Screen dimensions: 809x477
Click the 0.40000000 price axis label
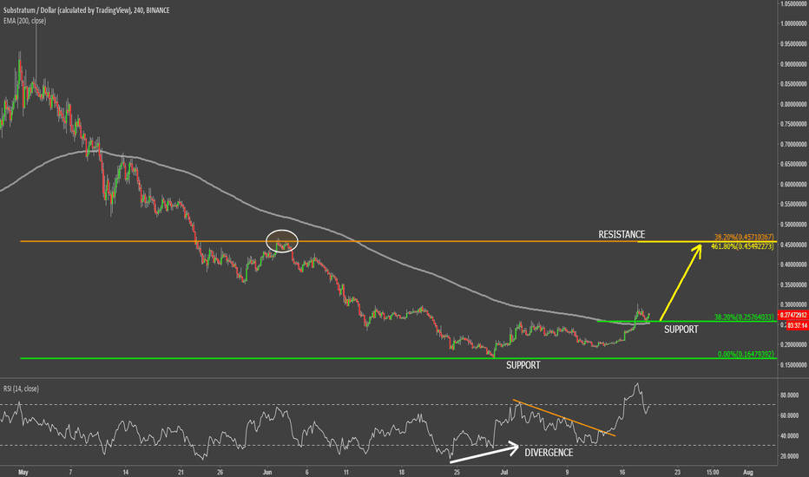tap(793, 265)
